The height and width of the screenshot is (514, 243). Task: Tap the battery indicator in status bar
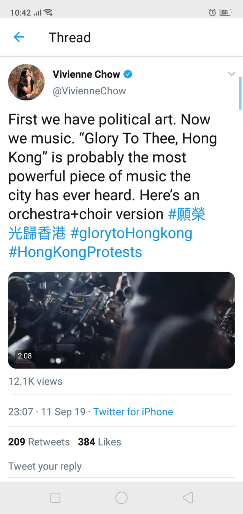(x=225, y=13)
